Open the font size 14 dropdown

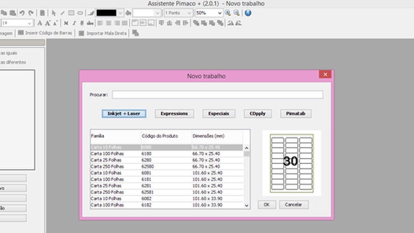tap(29, 23)
